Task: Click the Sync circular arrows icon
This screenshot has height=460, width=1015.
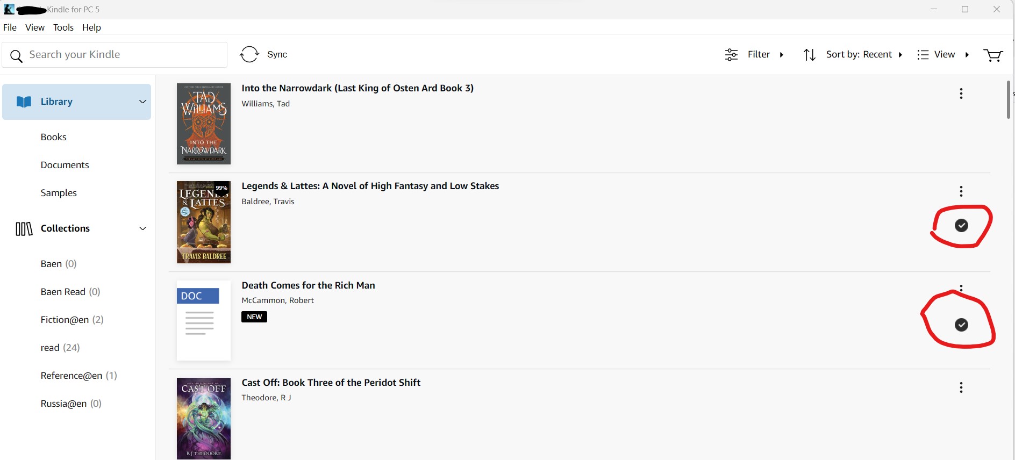Action: 249,54
